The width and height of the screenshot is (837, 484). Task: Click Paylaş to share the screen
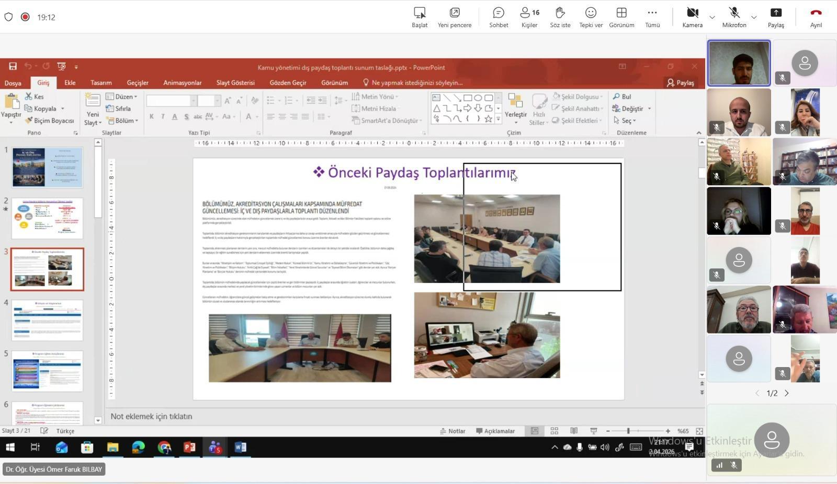click(775, 17)
